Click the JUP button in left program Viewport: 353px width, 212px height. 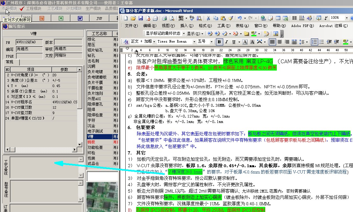[x=99, y=18]
